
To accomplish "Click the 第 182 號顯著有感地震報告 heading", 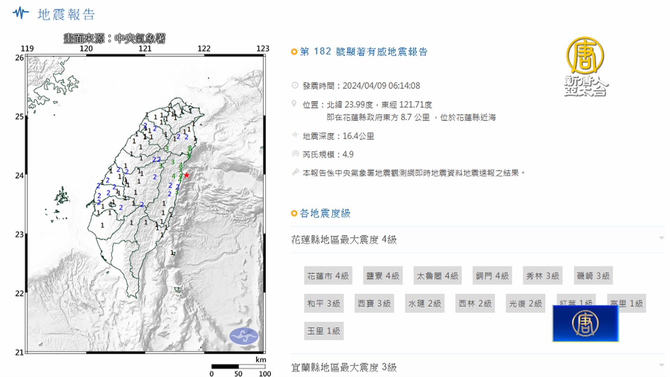I will (x=364, y=52).
